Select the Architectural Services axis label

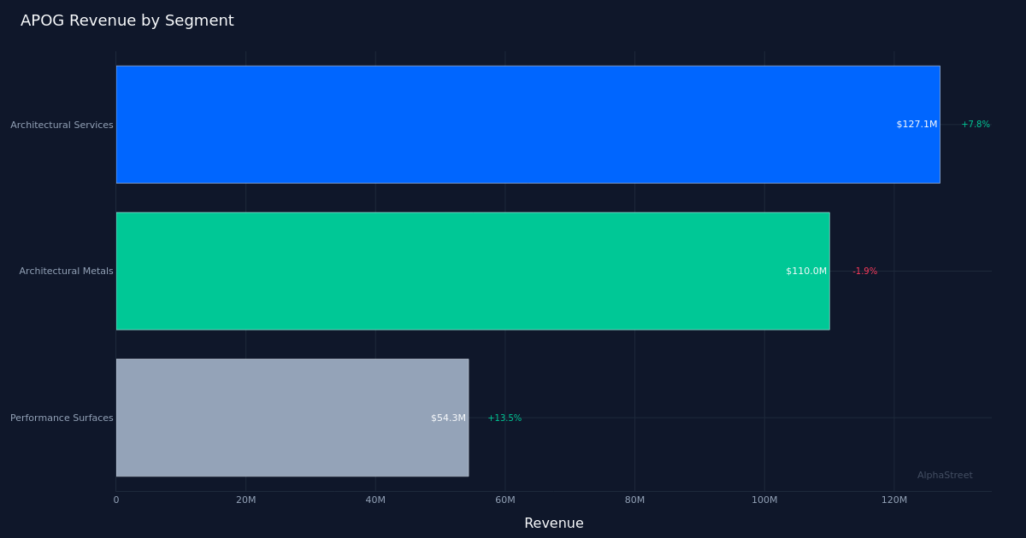[x=62, y=126]
